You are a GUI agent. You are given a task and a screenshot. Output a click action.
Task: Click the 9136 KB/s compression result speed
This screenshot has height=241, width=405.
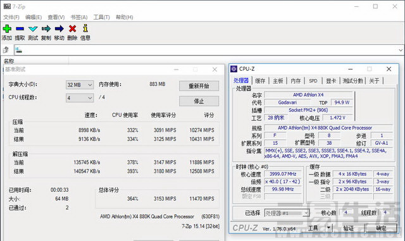coord(89,139)
